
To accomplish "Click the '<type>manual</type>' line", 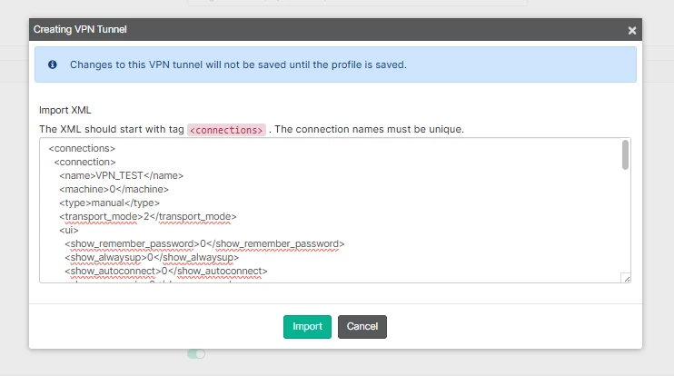I will pos(109,203).
